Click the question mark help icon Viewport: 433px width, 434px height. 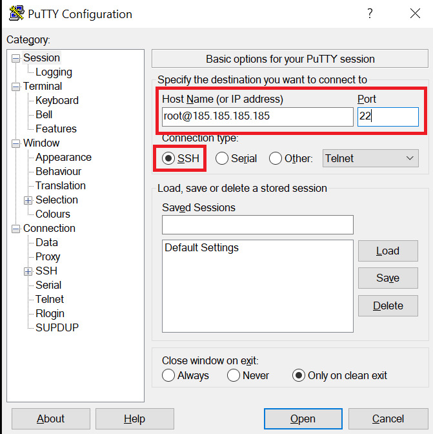pyautogui.click(x=370, y=14)
